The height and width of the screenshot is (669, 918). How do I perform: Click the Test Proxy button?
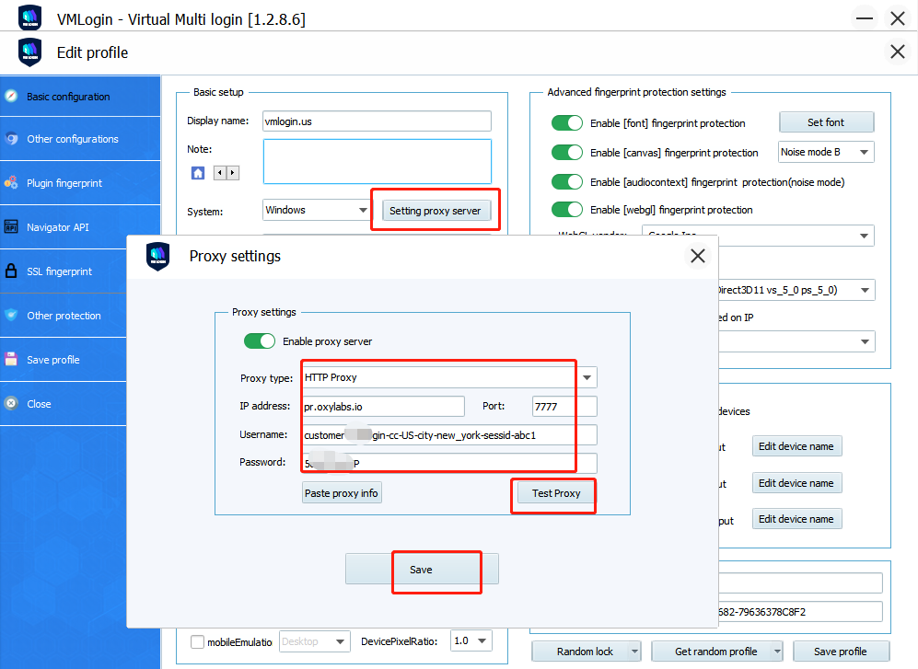556,493
